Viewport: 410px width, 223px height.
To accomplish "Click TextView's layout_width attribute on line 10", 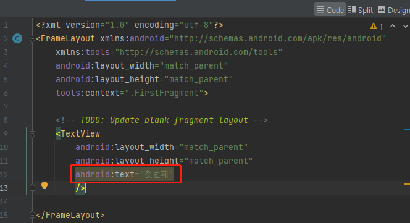I will (161, 148).
